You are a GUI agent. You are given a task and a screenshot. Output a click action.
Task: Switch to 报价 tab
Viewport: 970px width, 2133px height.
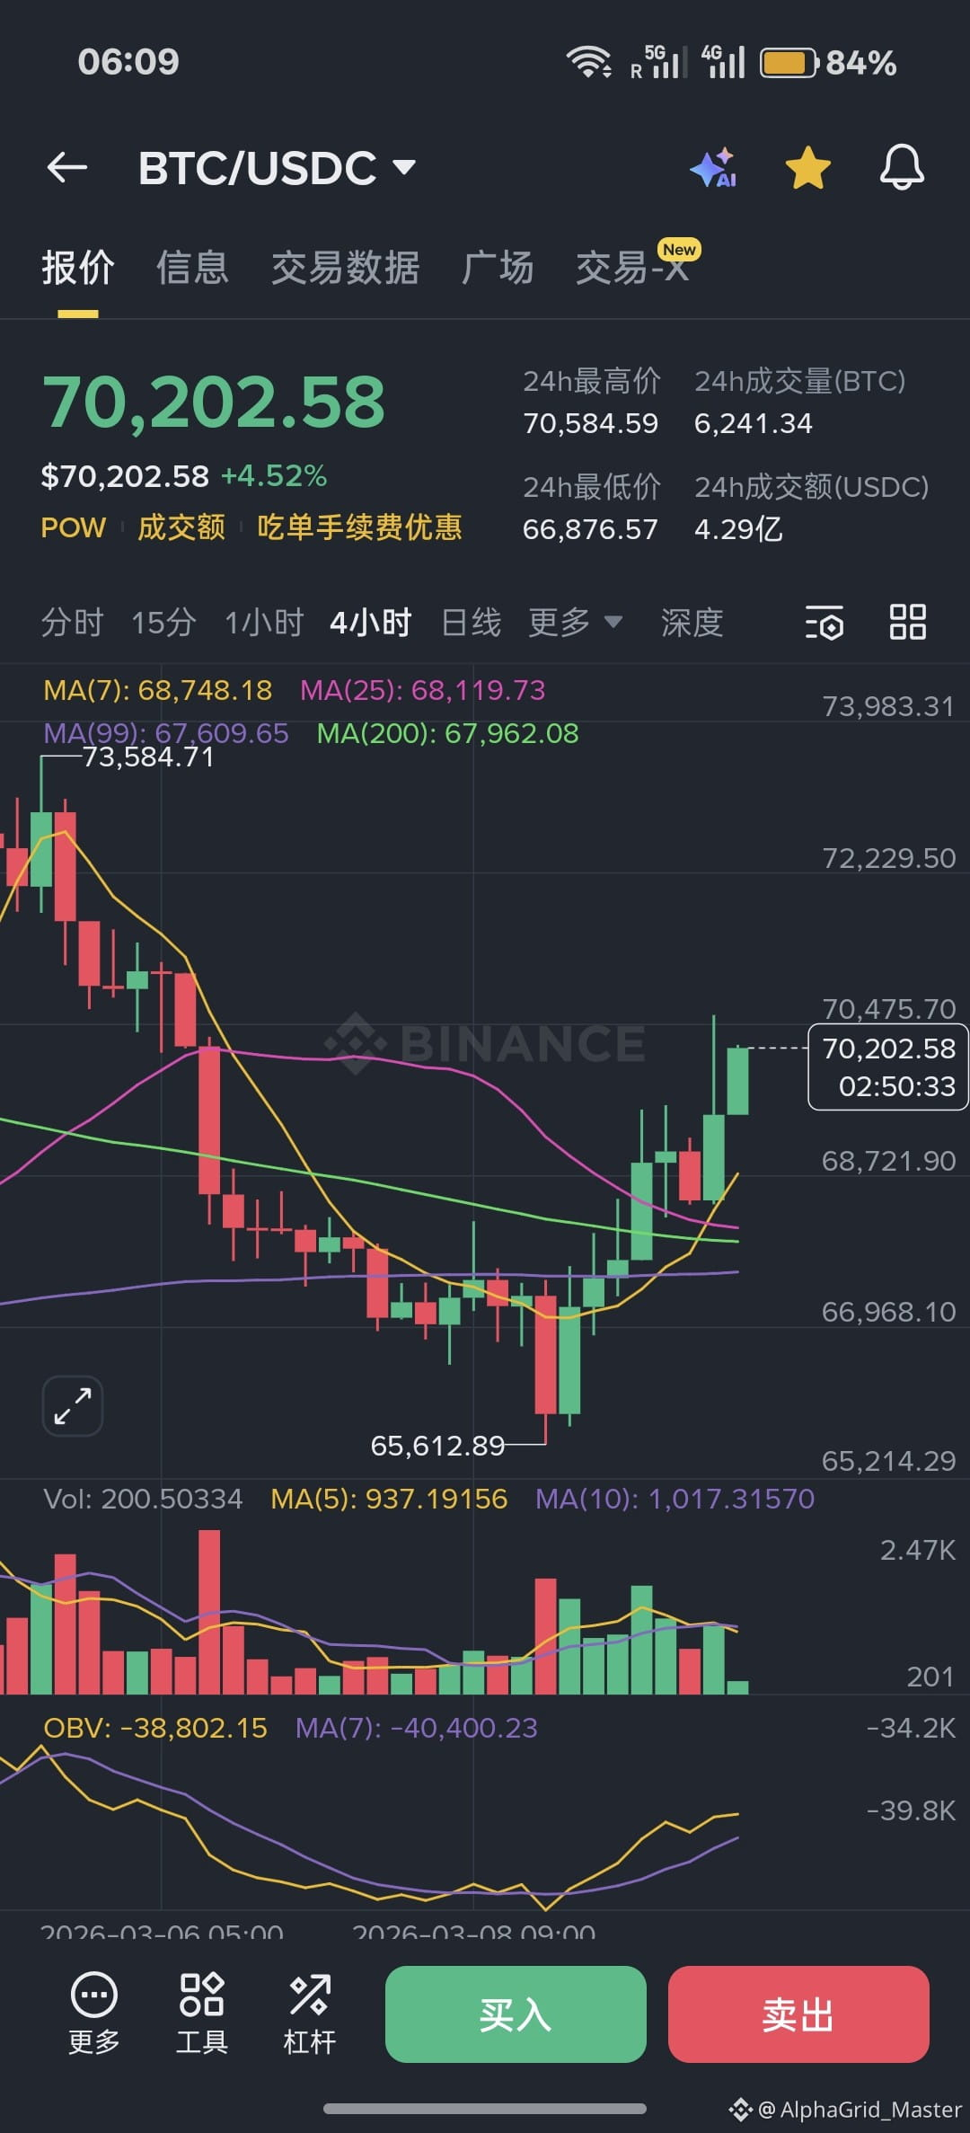click(78, 268)
